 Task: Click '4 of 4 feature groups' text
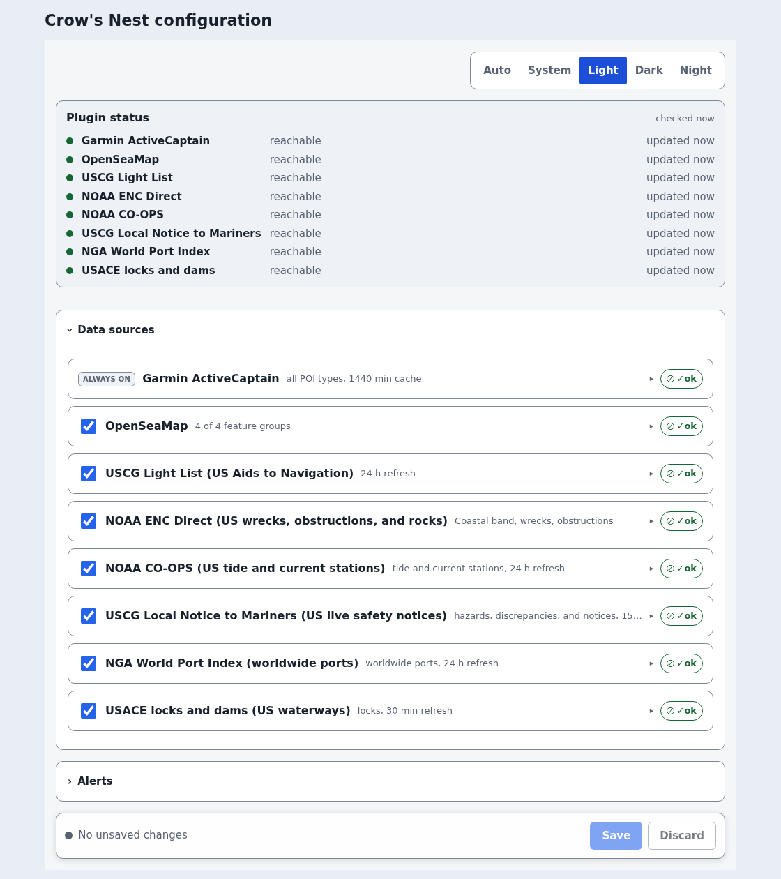[x=243, y=426]
